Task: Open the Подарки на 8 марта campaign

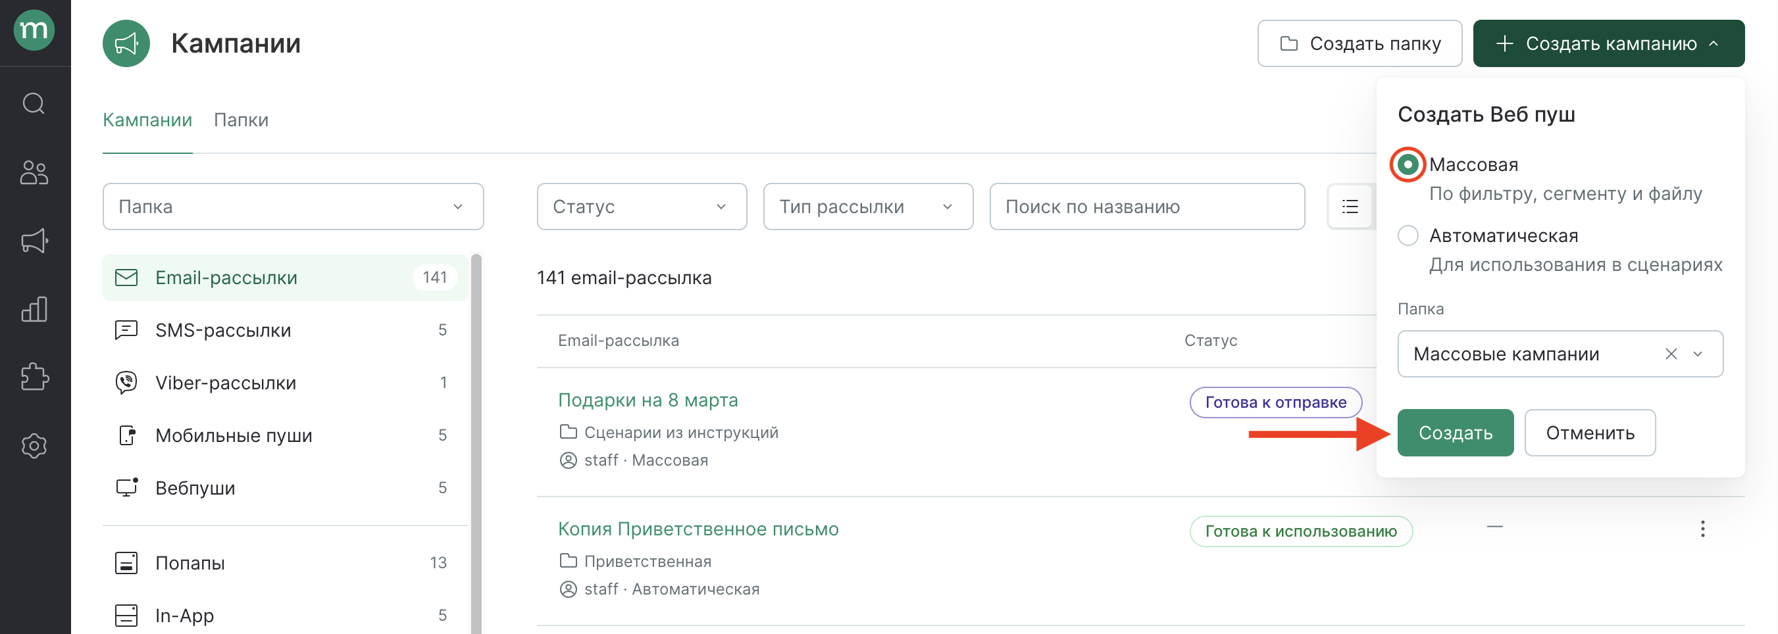Action: 648,400
